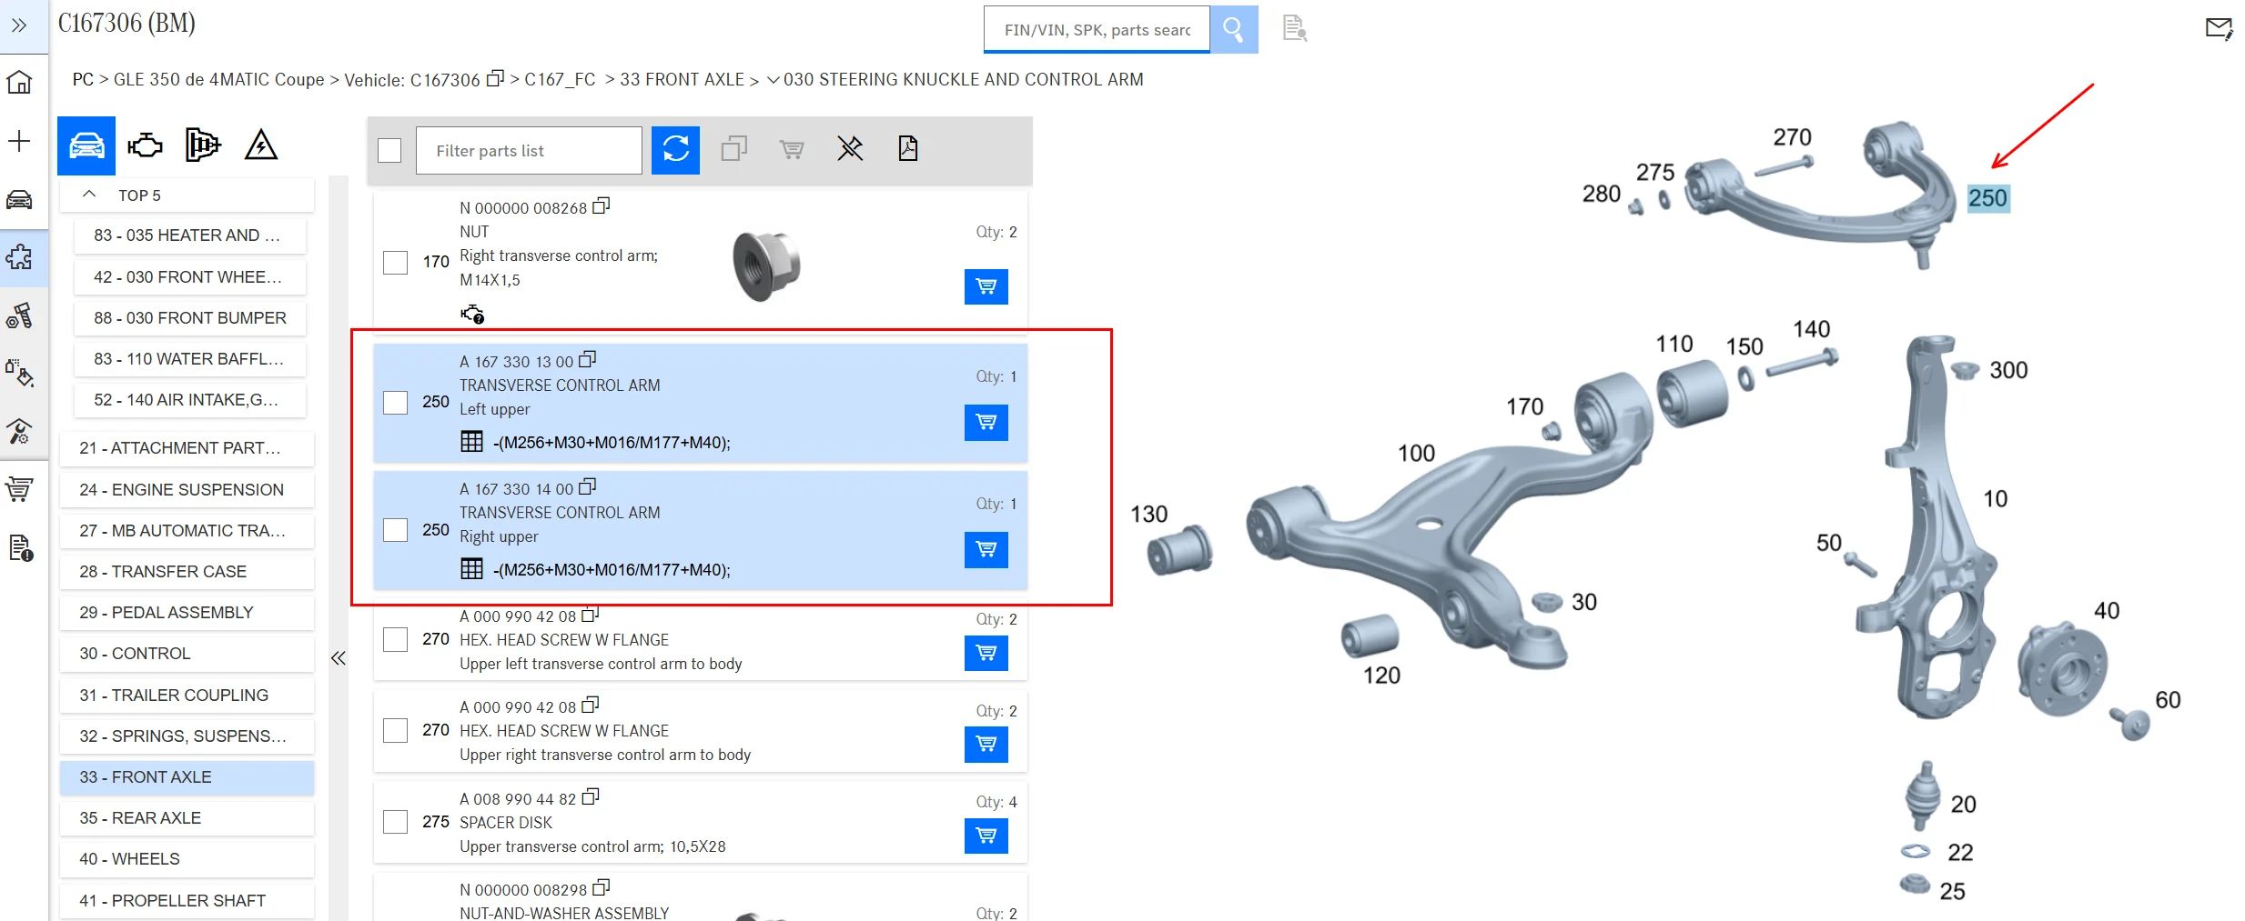Screen dimensions: 2245x921
Task: Tick checkbox for Upper right screw to body
Action: pos(395,730)
